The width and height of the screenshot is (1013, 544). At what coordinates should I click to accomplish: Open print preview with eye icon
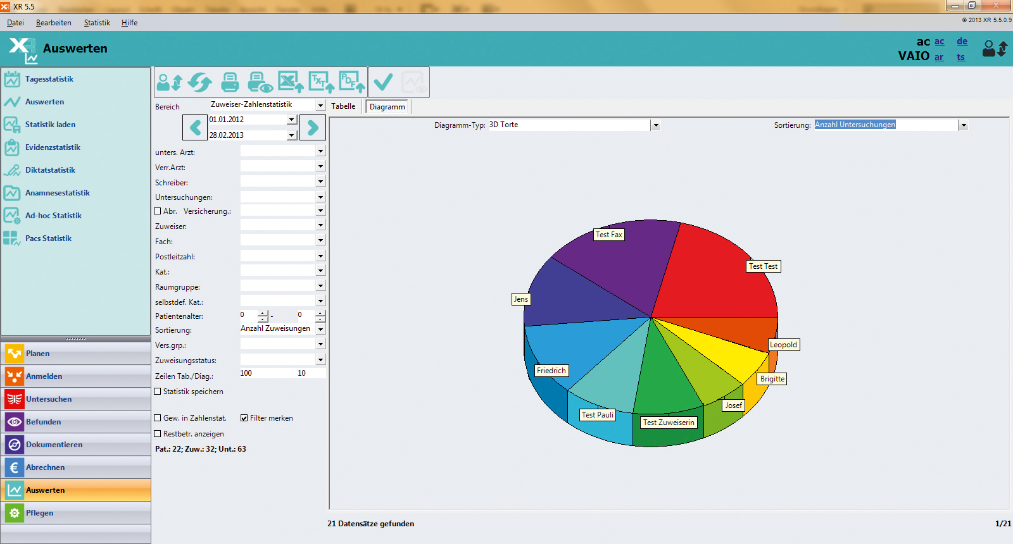260,82
